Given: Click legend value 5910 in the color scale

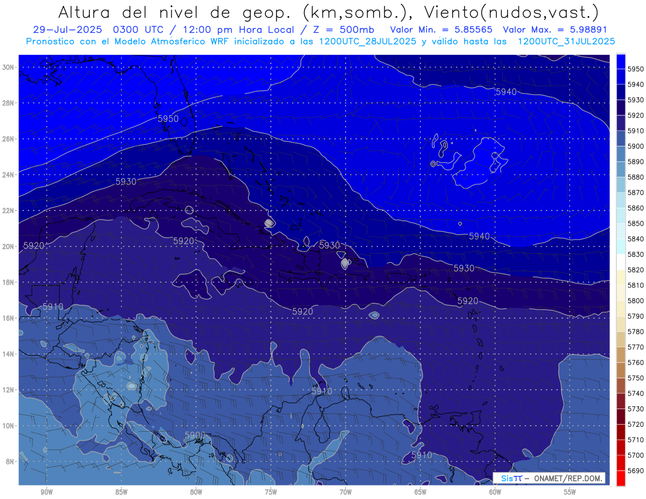Looking at the screenshot, I should [636, 131].
